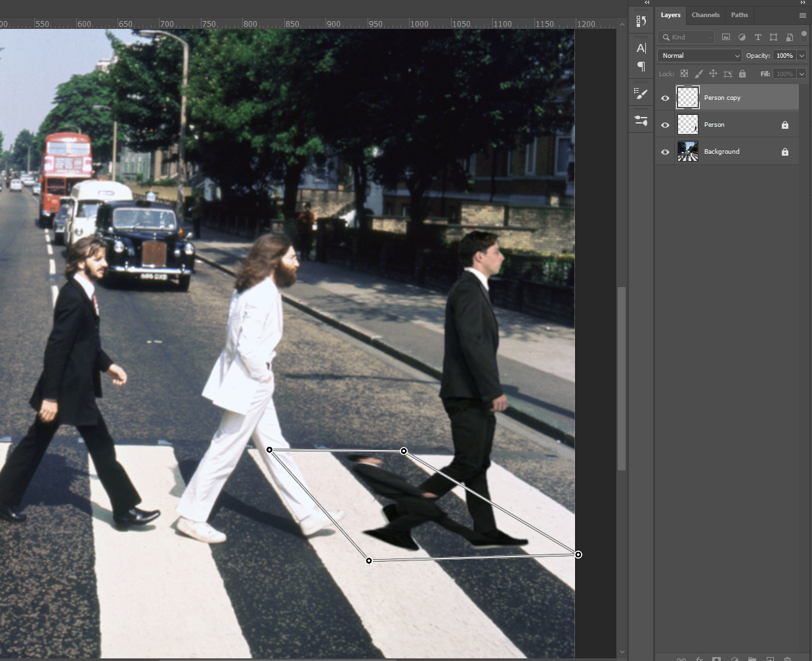Hide the Person copy layer
The width and height of the screenshot is (812, 661).
click(x=665, y=98)
